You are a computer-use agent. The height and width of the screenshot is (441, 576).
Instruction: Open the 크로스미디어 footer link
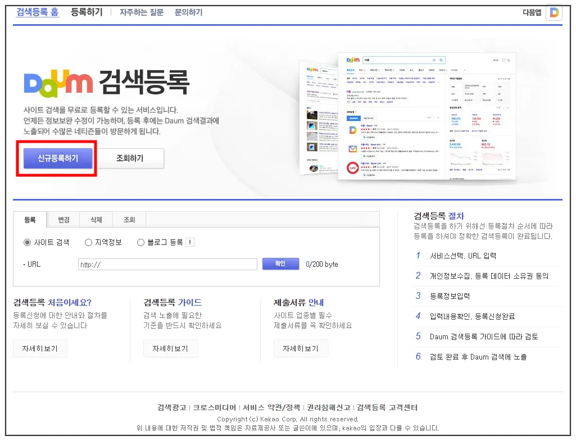[215, 408]
